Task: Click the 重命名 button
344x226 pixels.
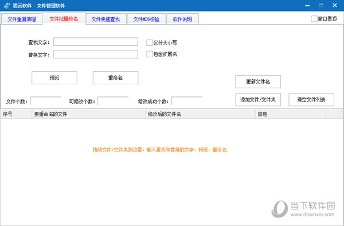Action: point(116,77)
